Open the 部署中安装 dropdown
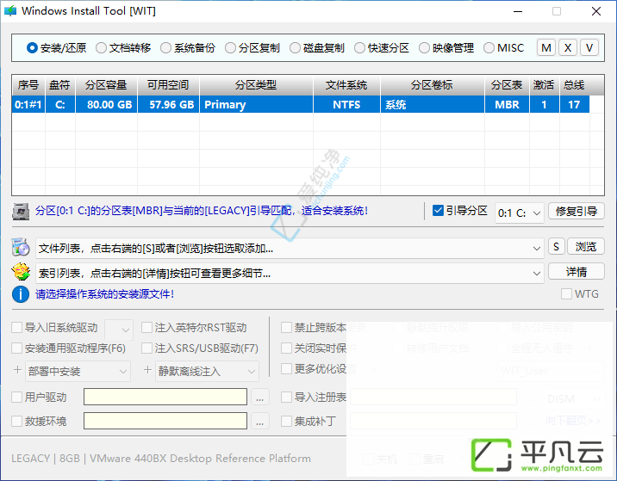This screenshot has height=481, width=617. [x=78, y=372]
